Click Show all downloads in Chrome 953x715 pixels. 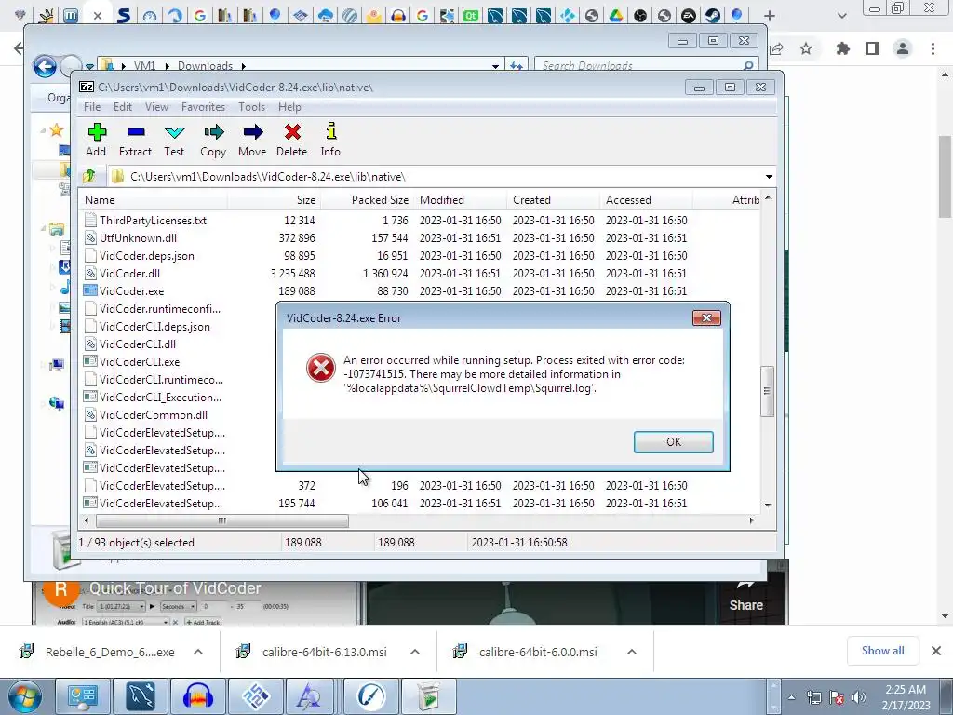[882, 651]
